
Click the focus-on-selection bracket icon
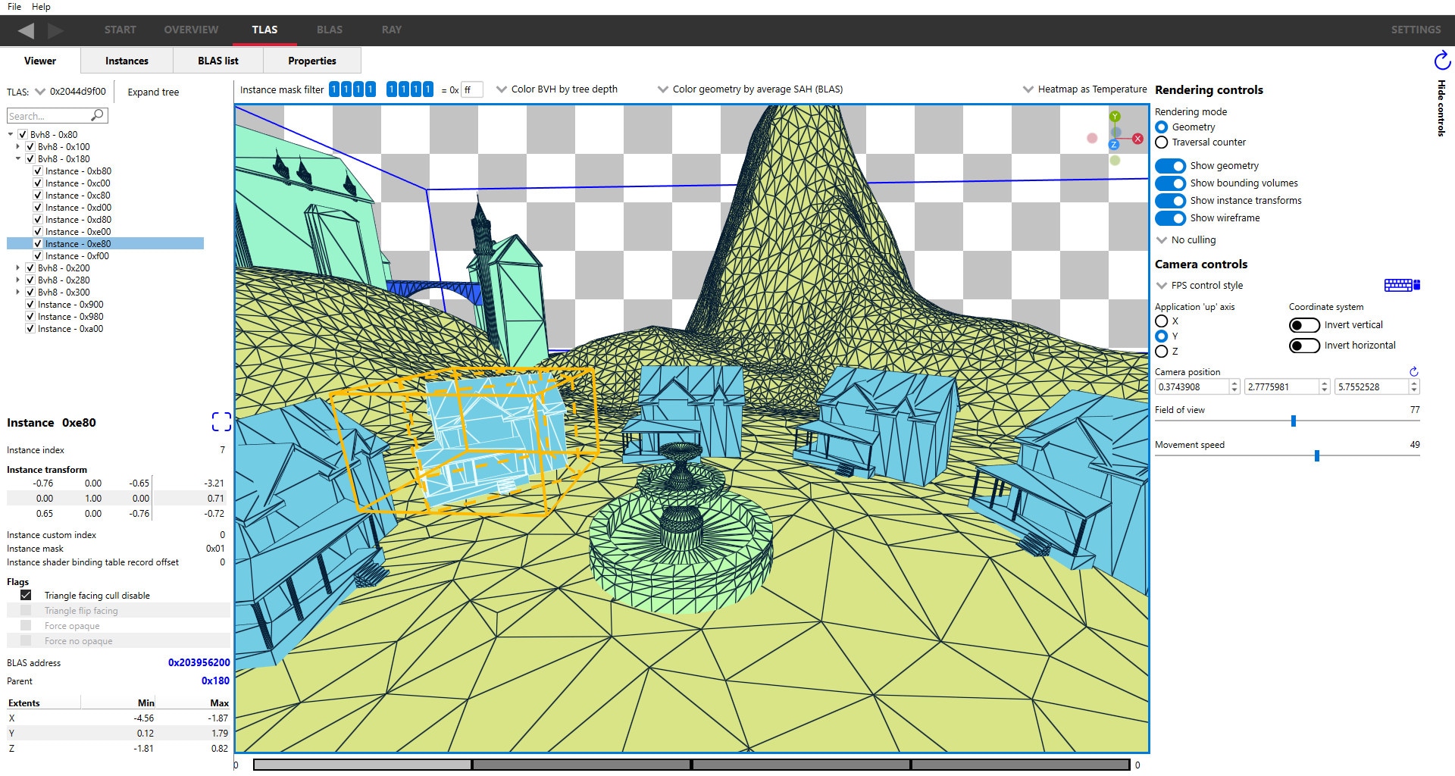click(221, 422)
